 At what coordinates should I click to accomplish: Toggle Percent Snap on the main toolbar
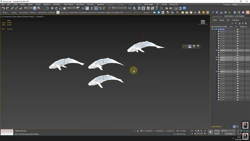coord(100,8)
